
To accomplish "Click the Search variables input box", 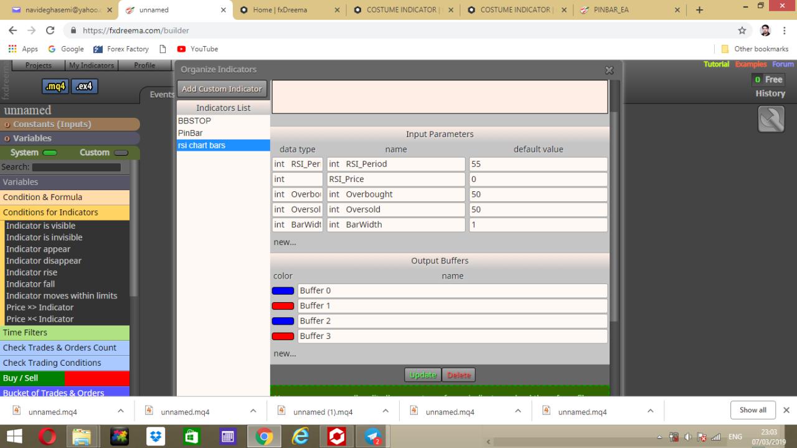I will (x=76, y=168).
